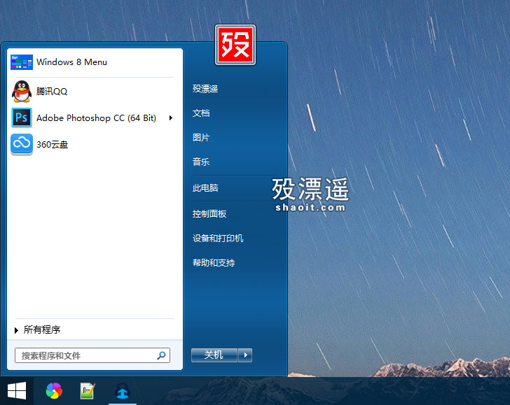Select the 腾讯QQ program label
This screenshot has height=405, width=510.
[52, 91]
